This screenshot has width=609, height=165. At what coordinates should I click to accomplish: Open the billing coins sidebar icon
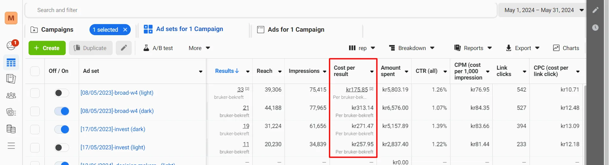coord(11,129)
